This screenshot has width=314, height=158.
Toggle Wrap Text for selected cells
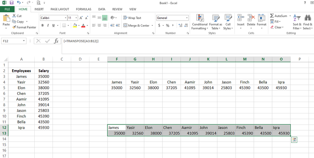click(132, 18)
